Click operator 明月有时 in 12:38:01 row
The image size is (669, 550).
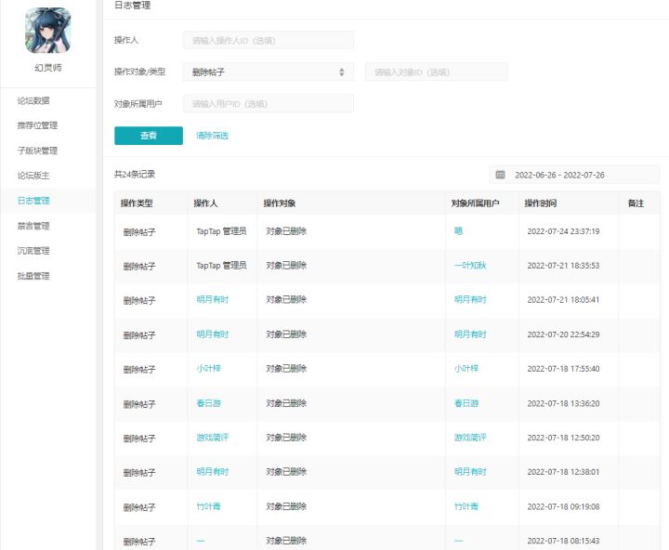(213, 471)
